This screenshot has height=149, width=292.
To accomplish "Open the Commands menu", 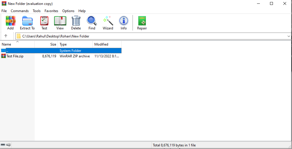I will tap(20, 11).
